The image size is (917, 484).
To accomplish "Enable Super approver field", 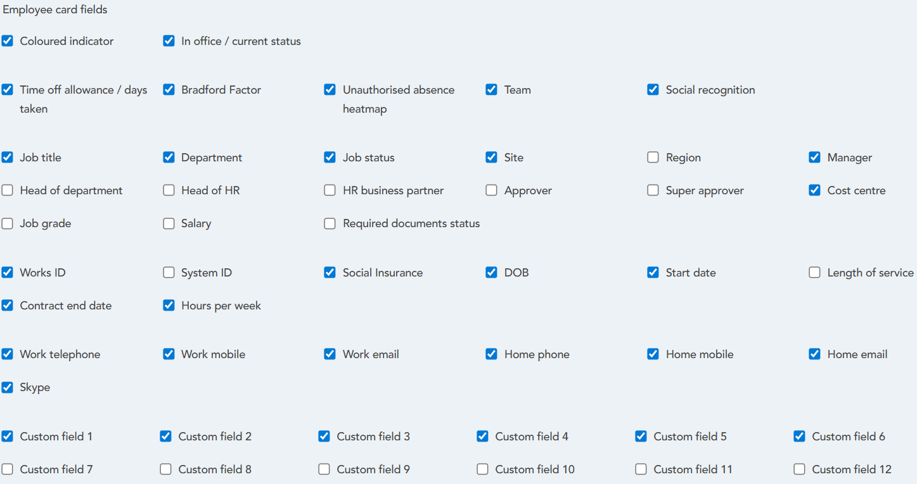I will point(653,190).
